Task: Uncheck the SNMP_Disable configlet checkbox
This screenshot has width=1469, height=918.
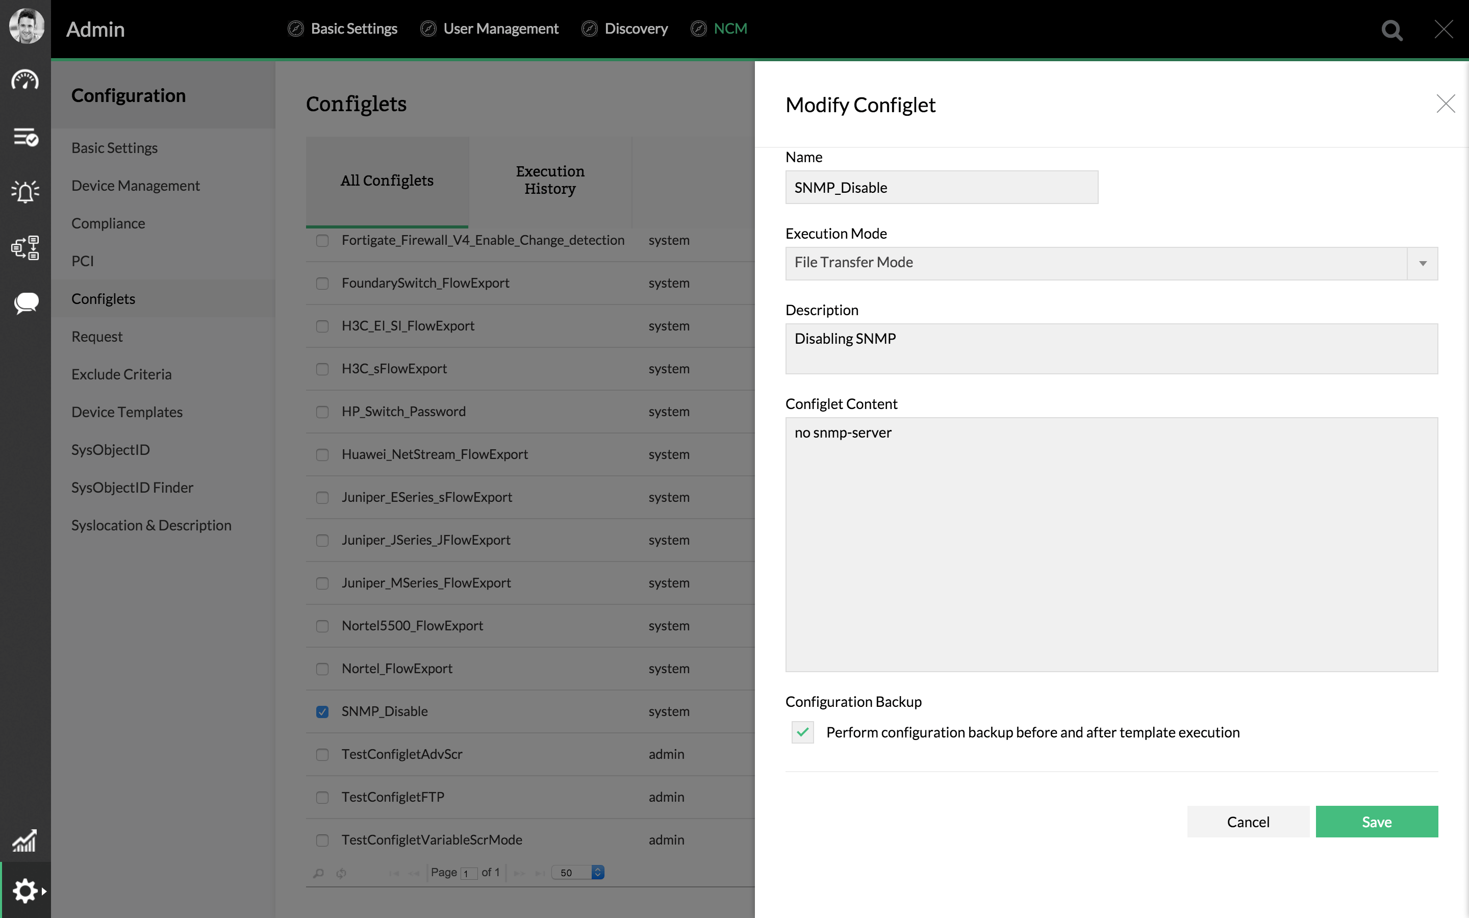Action: tap(322, 711)
